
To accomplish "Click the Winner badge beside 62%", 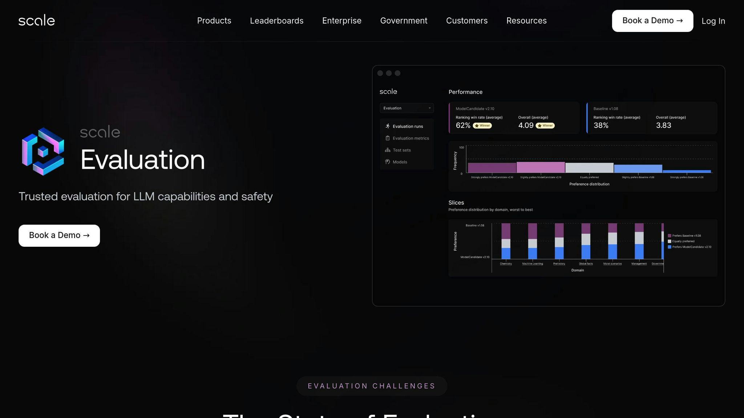I will point(482,126).
